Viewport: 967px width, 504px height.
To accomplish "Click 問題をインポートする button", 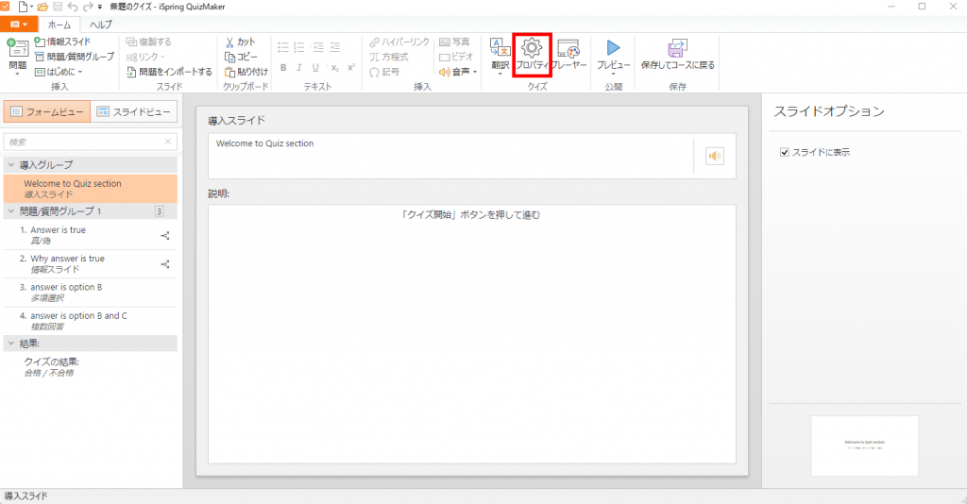I will (169, 71).
